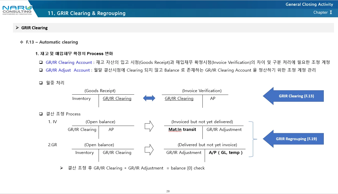Screen dimensions: 338x194
Task: Click the page number 20
Action: coord(168,191)
